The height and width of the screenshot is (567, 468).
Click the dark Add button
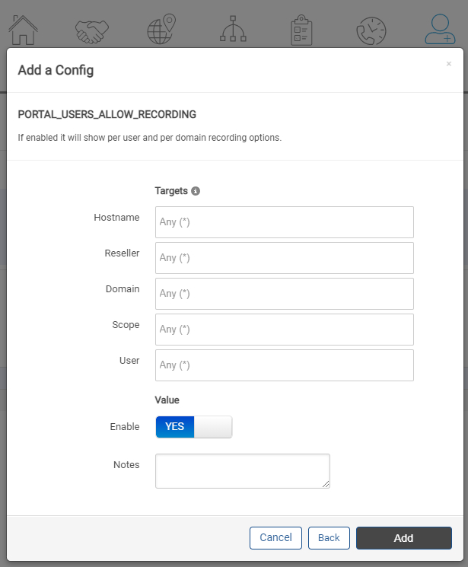pyautogui.click(x=404, y=538)
